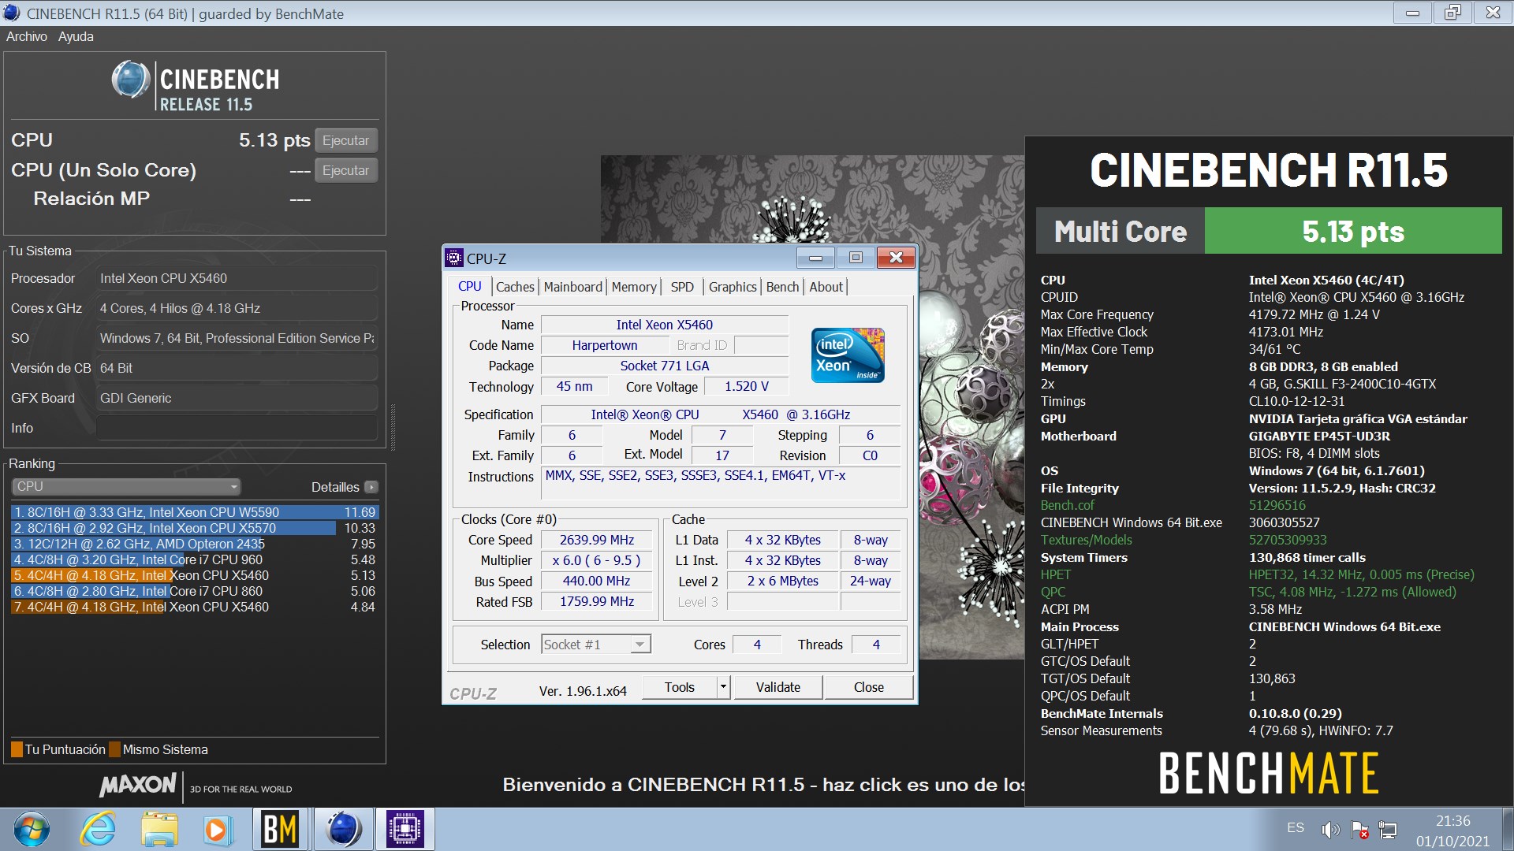This screenshot has width=1514, height=851.
Task: Select the Graphics tab in CPU-Z
Action: click(x=733, y=287)
